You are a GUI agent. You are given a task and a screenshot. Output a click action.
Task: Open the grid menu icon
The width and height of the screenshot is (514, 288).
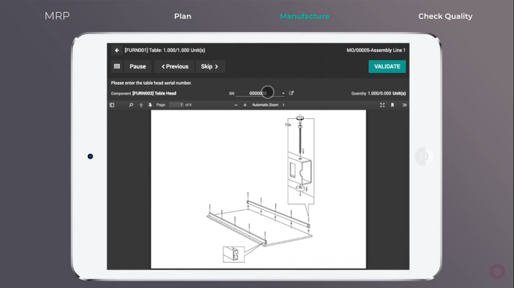click(x=117, y=66)
